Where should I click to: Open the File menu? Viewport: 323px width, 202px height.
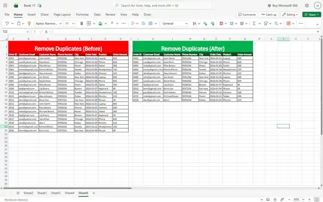[x=7, y=15]
